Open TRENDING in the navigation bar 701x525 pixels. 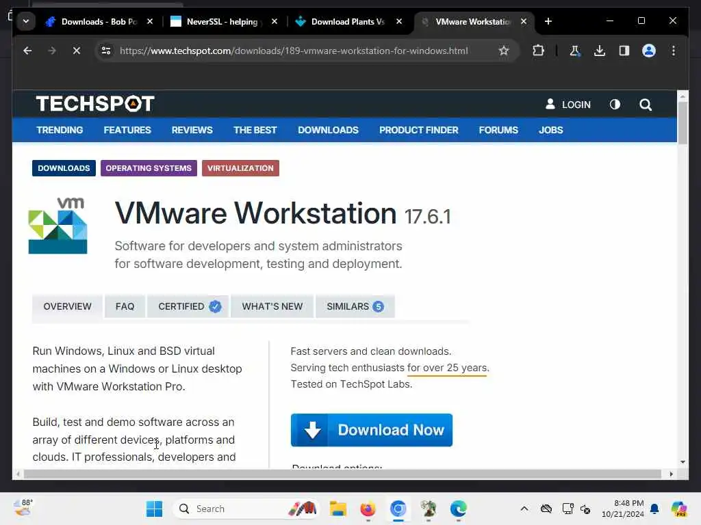tap(60, 130)
